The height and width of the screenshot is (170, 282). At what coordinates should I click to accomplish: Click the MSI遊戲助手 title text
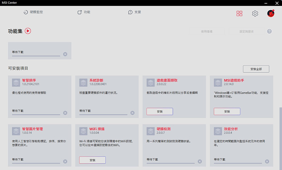234,80
